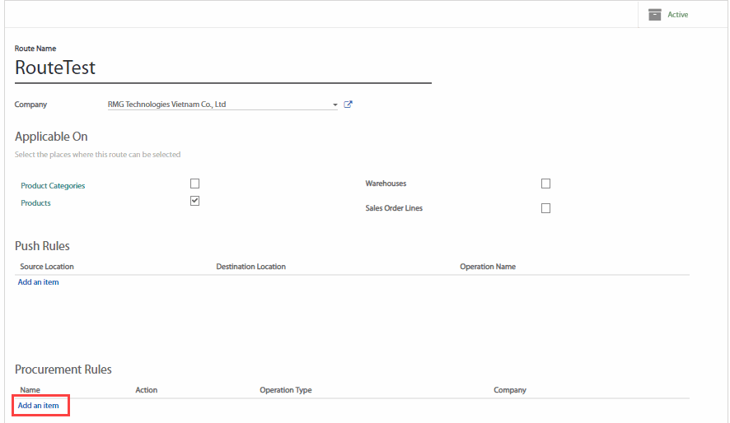This screenshot has height=423, width=730.
Task: Click the Active archive box icon
Action: [x=655, y=15]
